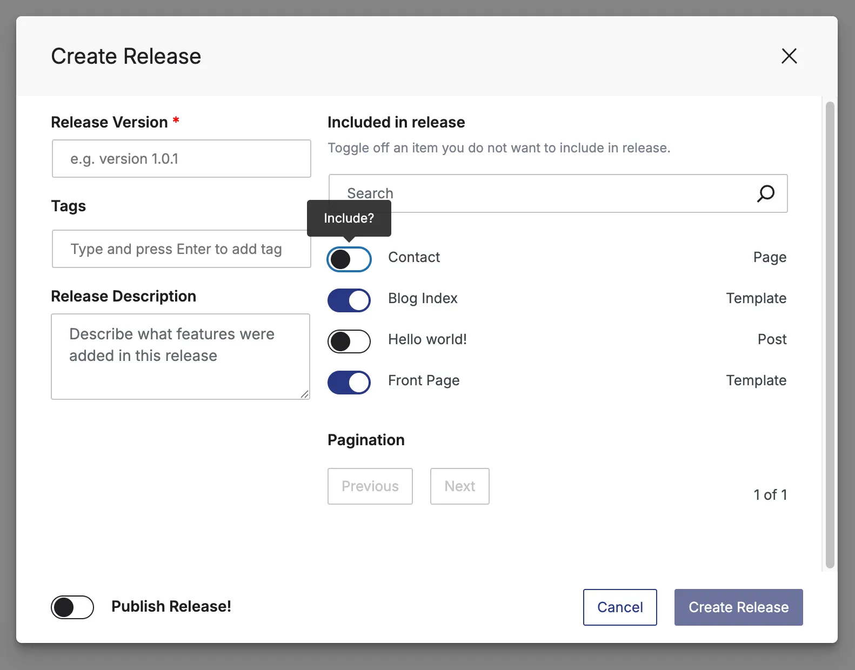Click the Release Description resize handle
Screen dimensions: 855x670
click(305, 394)
